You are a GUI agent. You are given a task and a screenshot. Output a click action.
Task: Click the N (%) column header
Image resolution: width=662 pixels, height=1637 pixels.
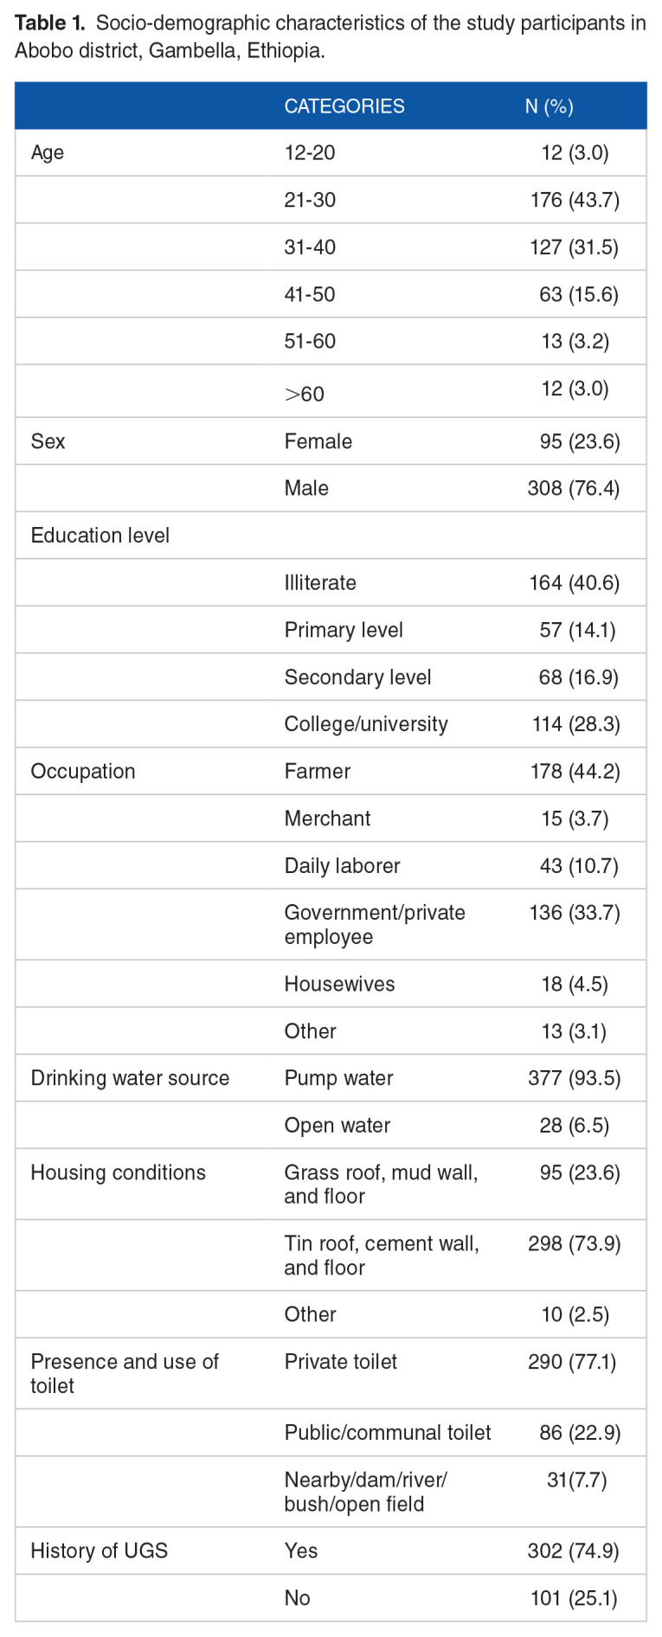[x=549, y=106]
